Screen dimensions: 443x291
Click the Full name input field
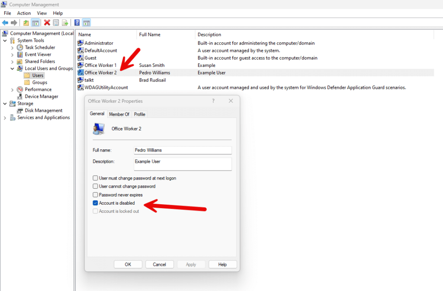click(183, 150)
